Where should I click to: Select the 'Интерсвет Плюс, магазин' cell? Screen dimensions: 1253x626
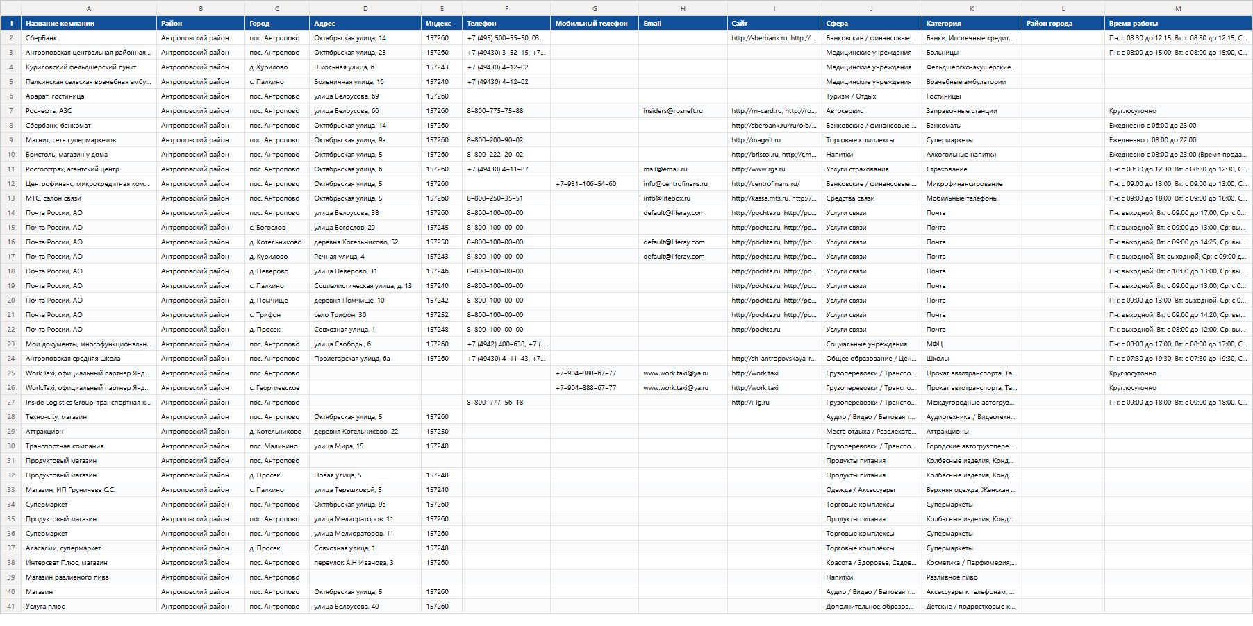[x=89, y=563]
